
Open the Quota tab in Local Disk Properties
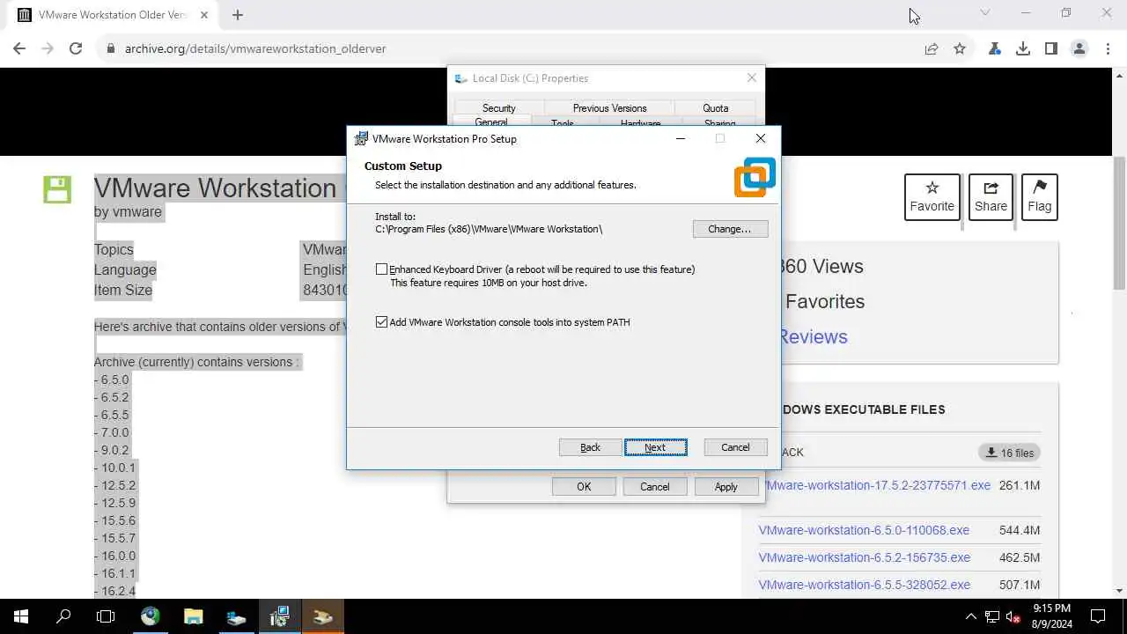click(x=715, y=108)
